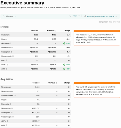Click info icon beside Overall Net revenue

coord(12,47)
